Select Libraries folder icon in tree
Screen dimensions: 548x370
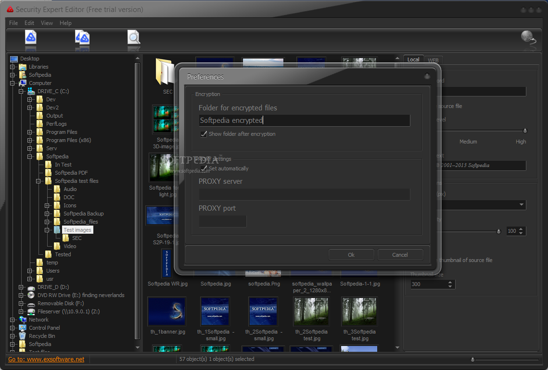23,67
